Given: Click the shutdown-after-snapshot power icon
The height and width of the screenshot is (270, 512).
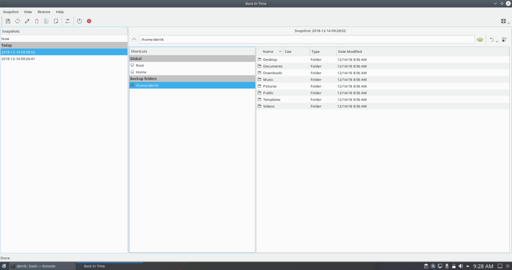Looking at the screenshot, I should tap(79, 20).
